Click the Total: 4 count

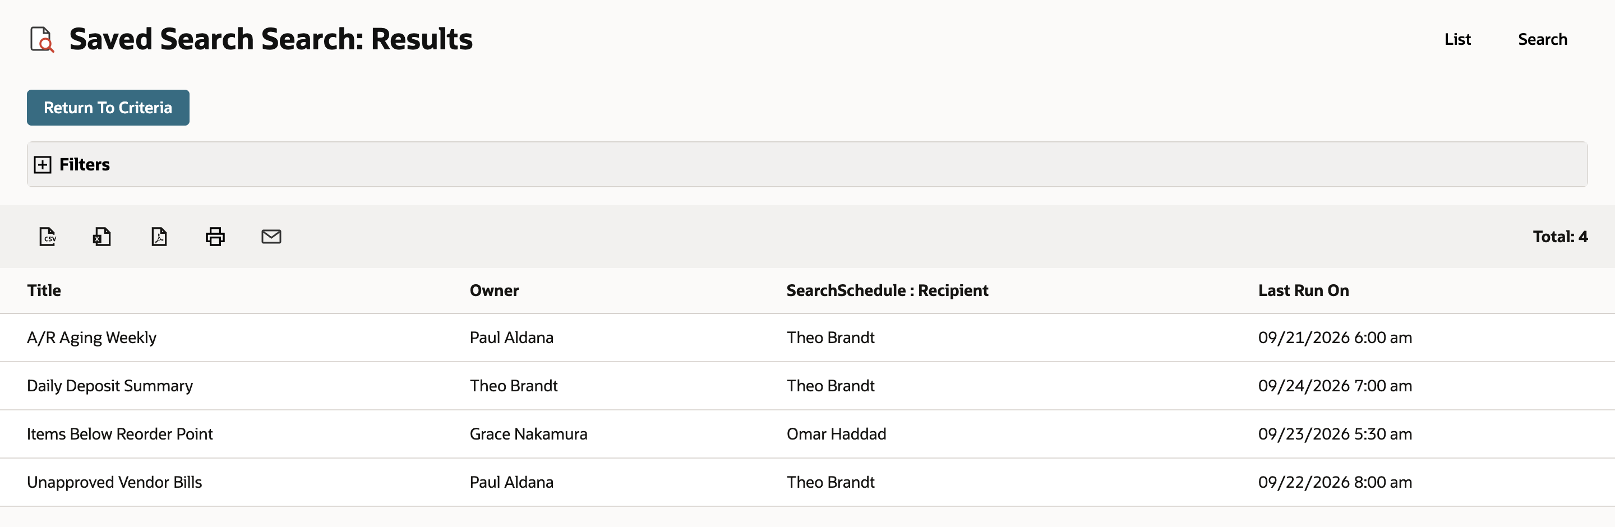pyautogui.click(x=1560, y=236)
